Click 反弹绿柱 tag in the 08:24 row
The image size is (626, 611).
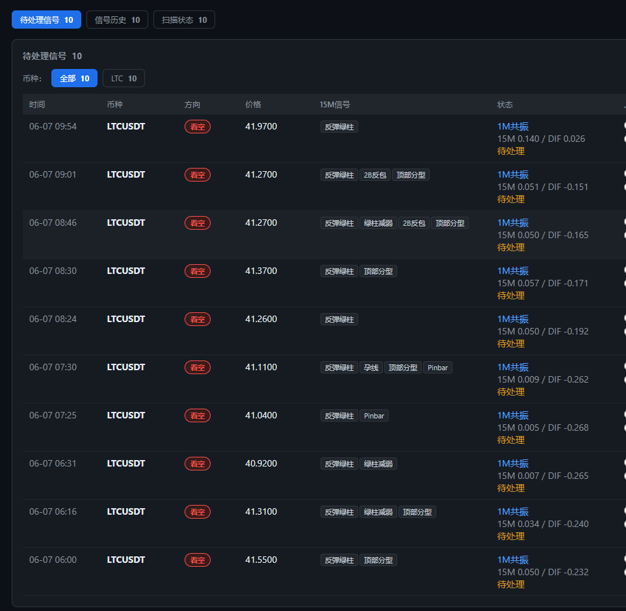(x=339, y=319)
